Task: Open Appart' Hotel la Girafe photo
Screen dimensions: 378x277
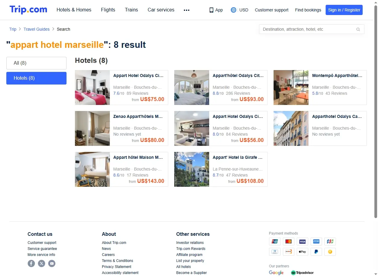Action: (192, 169)
